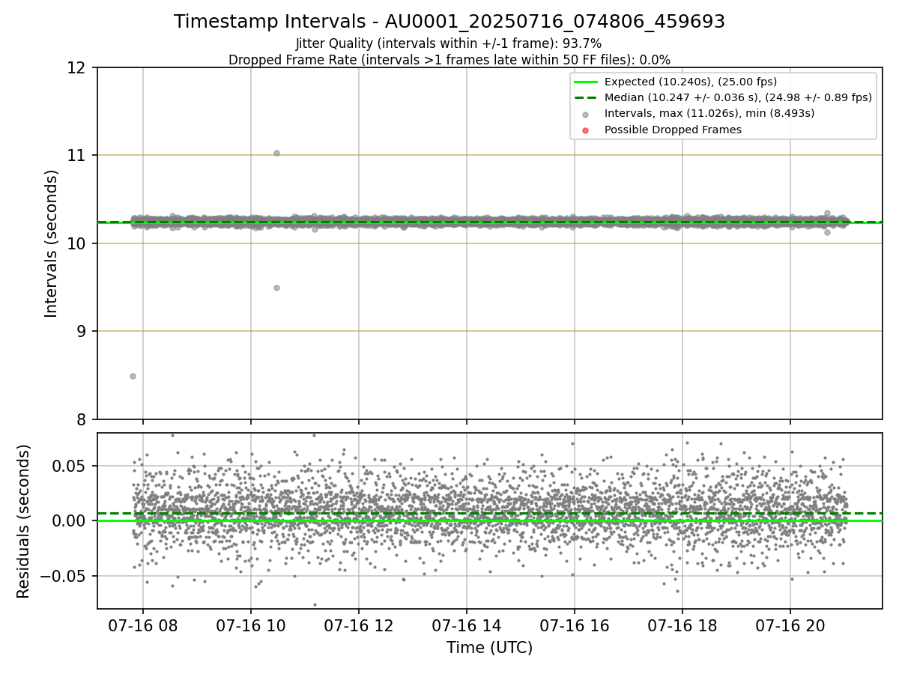
Task: Click the 'Intervals (seconds)' y-axis label
Action: pyautogui.click(x=52, y=243)
